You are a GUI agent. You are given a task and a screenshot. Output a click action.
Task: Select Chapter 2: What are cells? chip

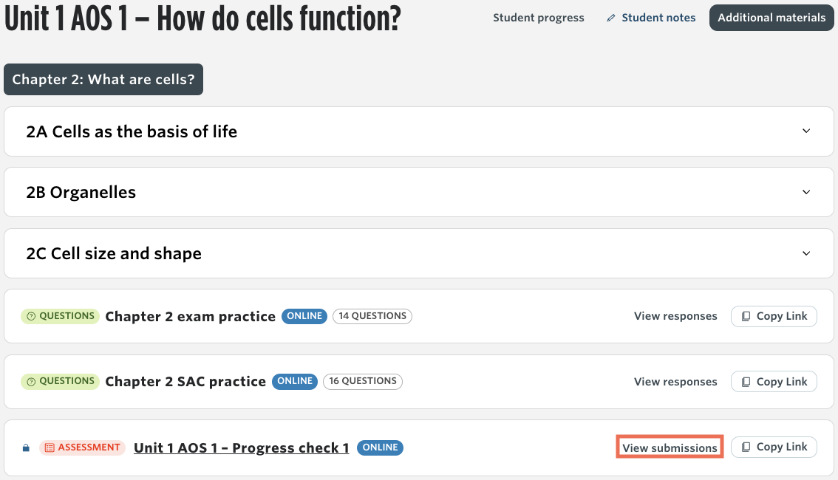103,80
